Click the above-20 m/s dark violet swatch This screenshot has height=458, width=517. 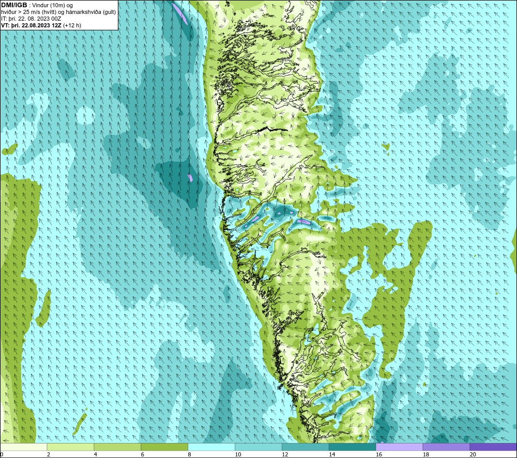tap(493, 447)
